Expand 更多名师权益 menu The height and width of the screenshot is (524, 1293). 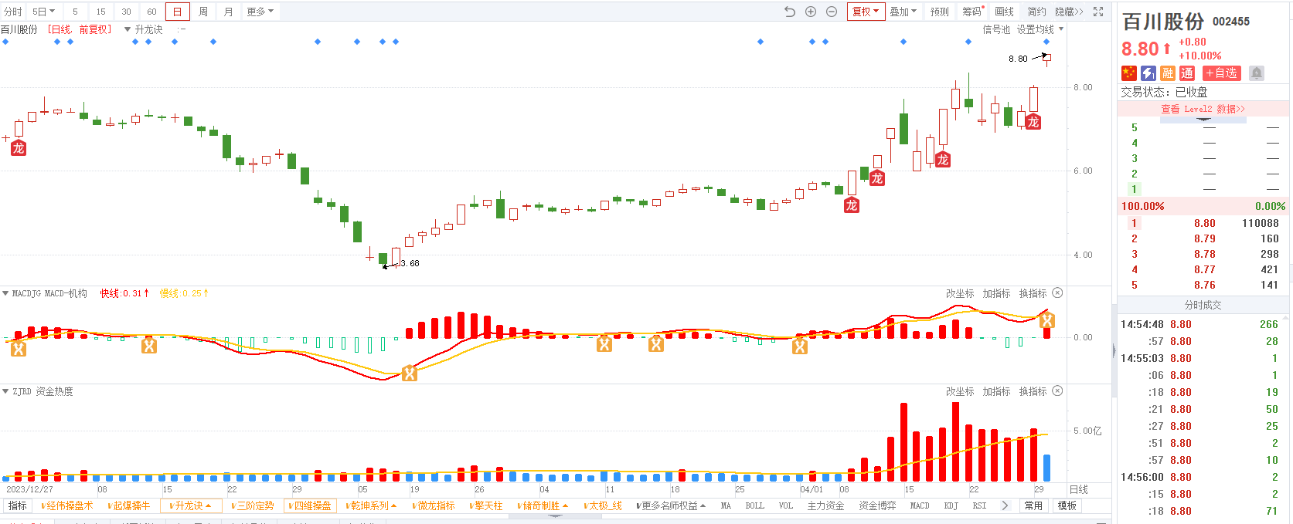pos(670,505)
